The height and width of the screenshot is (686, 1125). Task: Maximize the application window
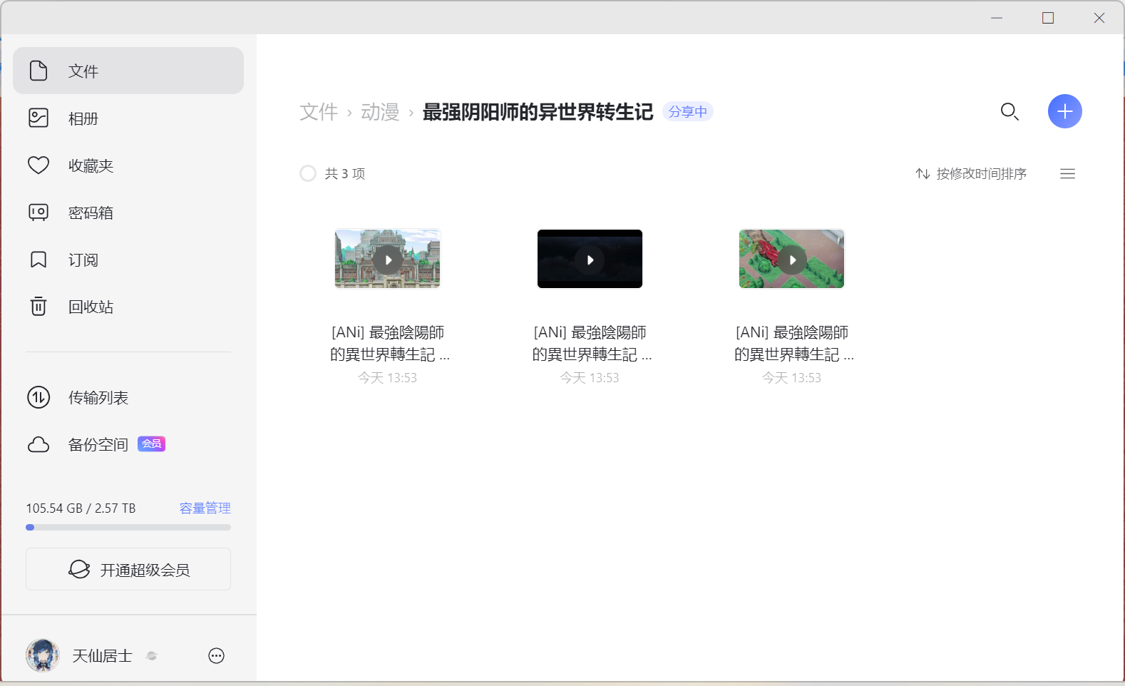[x=1048, y=18]
